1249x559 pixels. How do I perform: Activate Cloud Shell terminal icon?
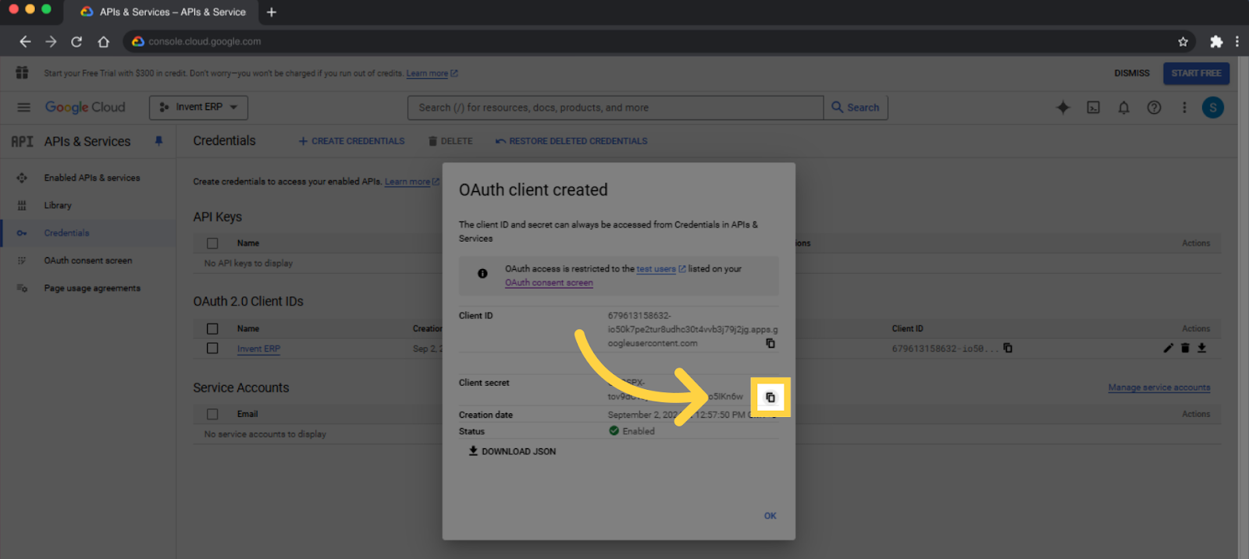1094,108
